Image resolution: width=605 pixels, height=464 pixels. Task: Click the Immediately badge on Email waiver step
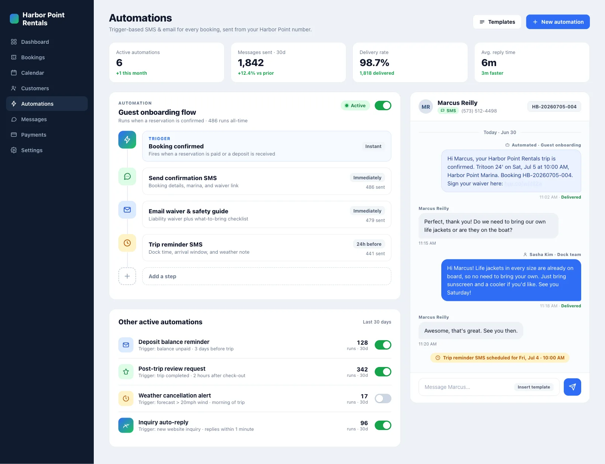367,211
